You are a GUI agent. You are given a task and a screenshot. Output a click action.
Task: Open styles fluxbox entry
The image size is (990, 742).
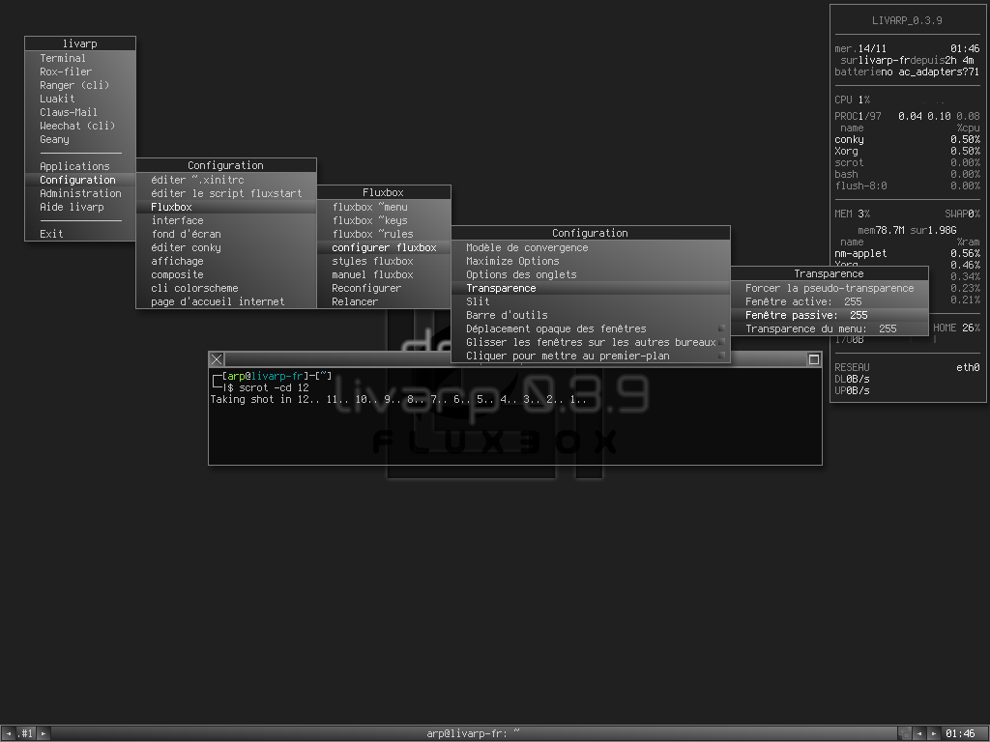point(384,261)
